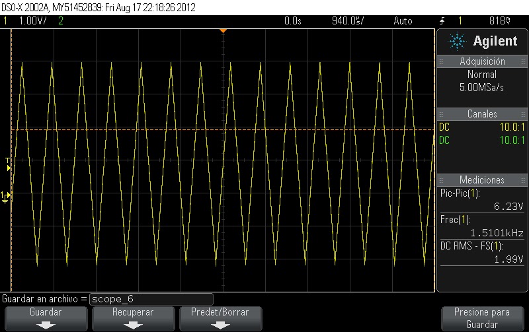Screen dimensions: 529x332
Task: Select channel 1 scale 1.00V/ readout
Action: (32, 21)
